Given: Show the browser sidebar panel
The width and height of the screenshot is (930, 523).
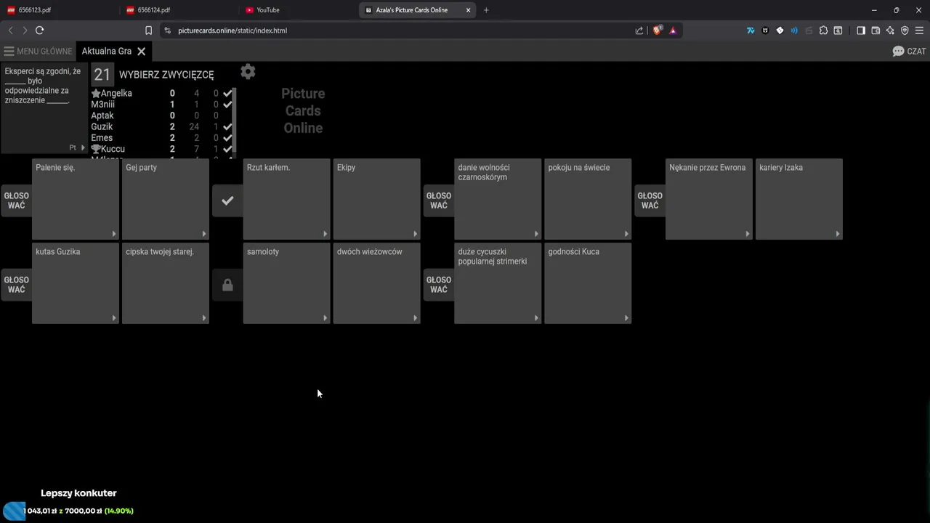Looking at the screenshot, I should [861, 31].
